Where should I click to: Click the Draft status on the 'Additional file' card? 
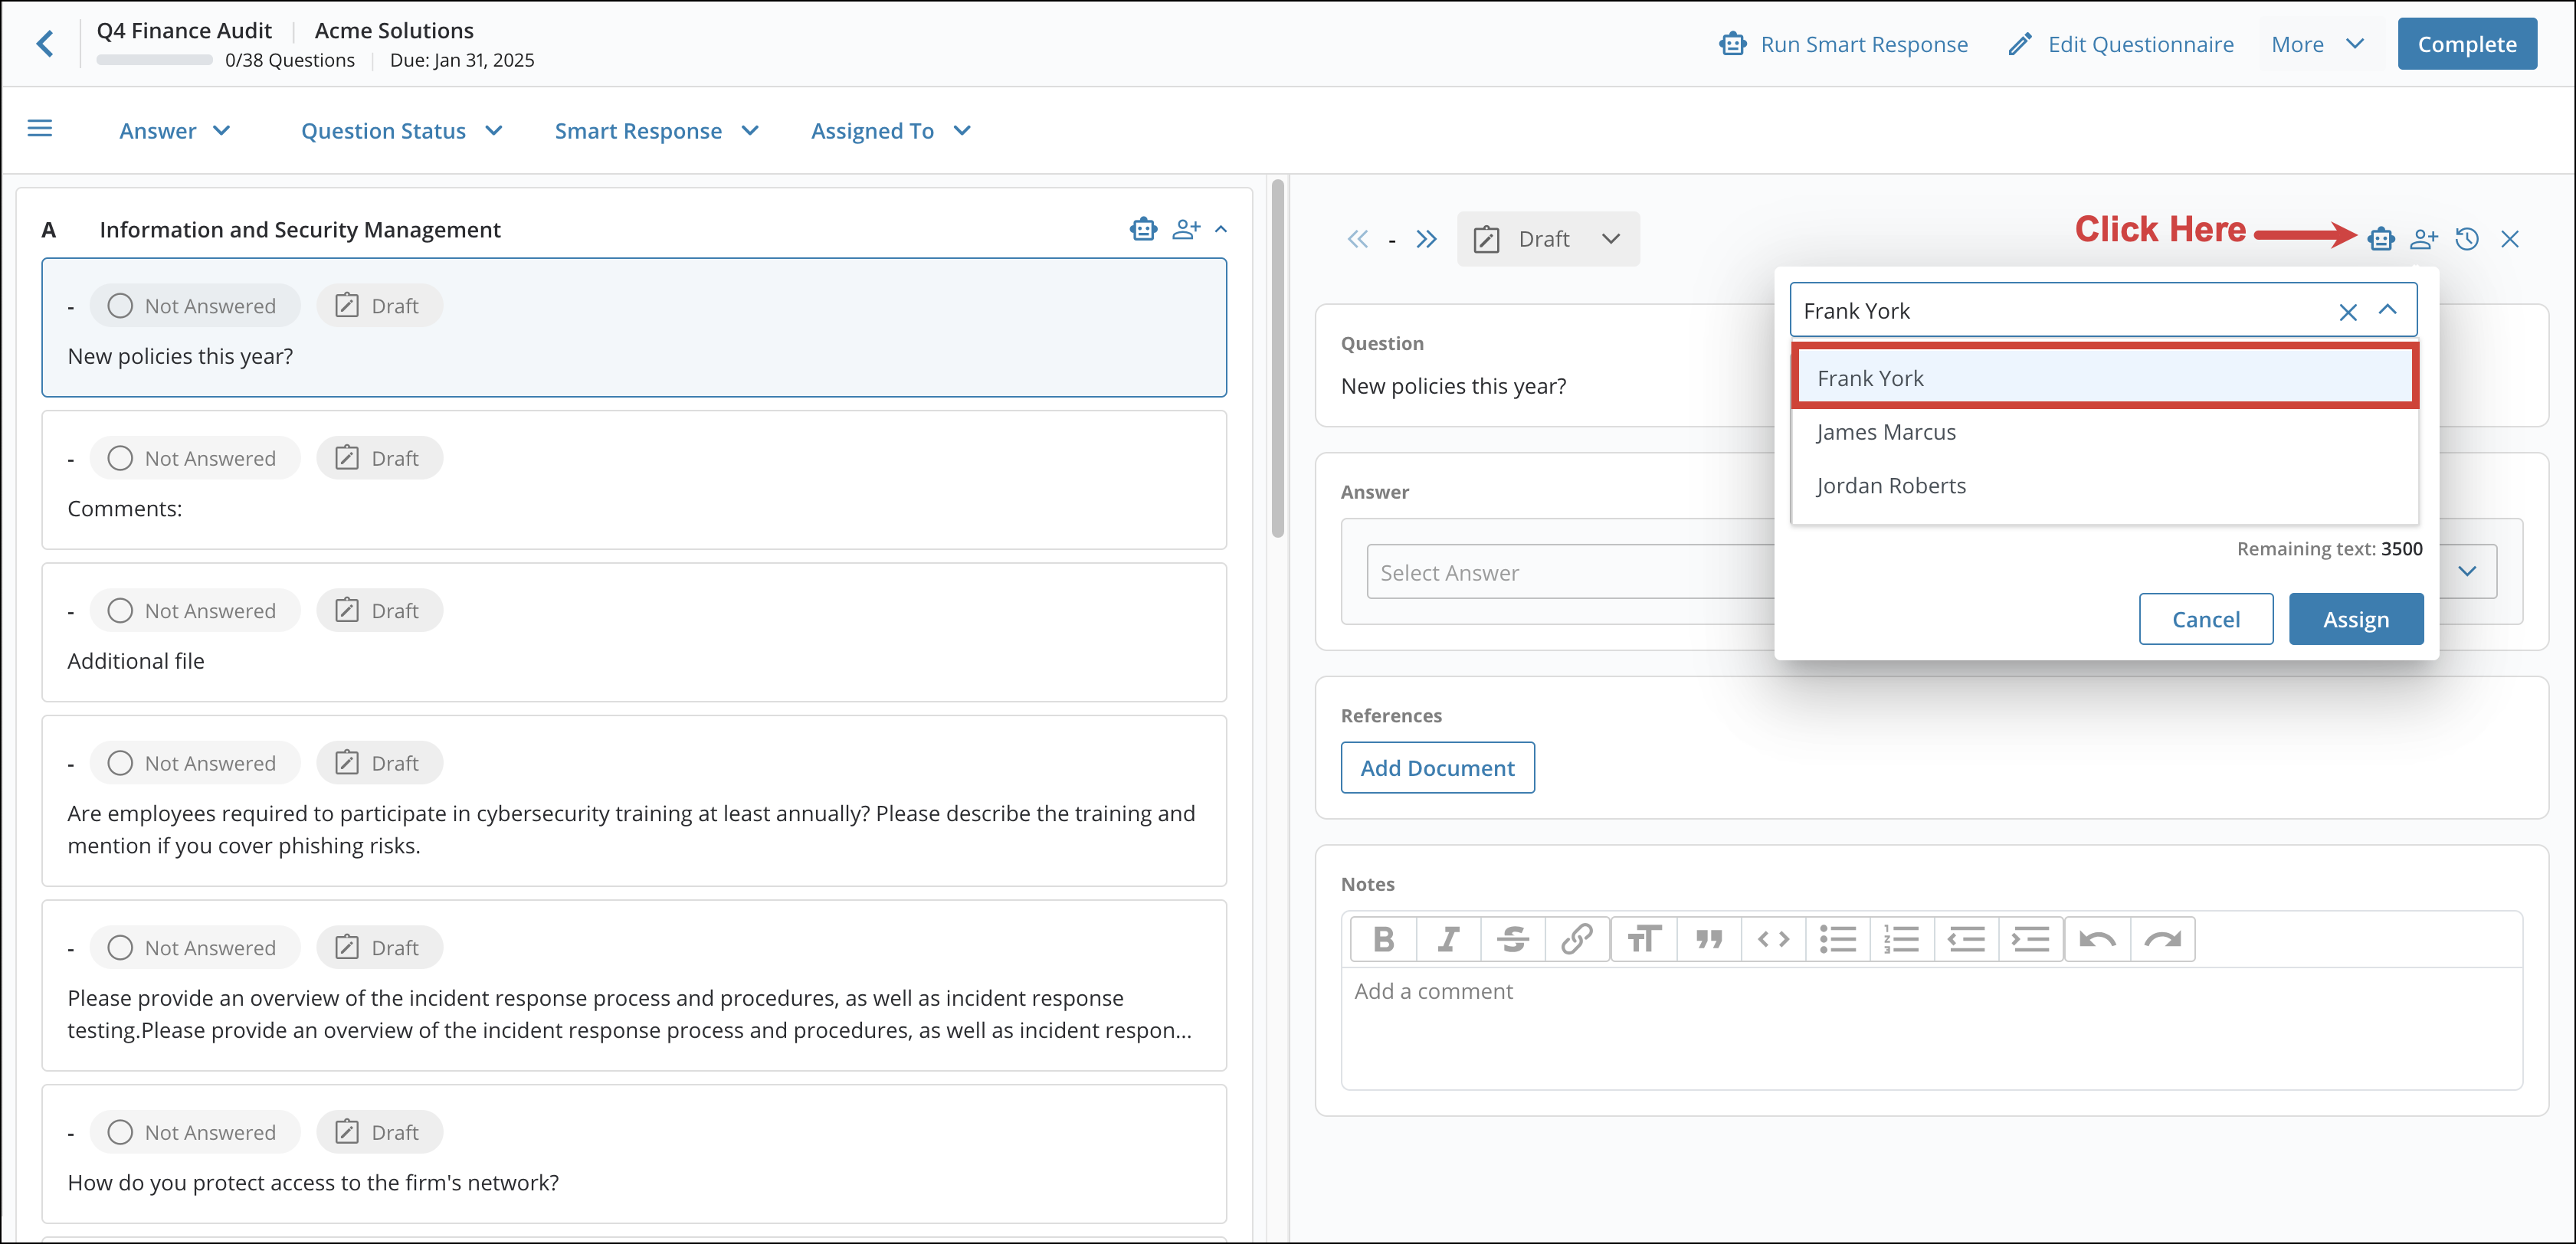tap(379, 611)
